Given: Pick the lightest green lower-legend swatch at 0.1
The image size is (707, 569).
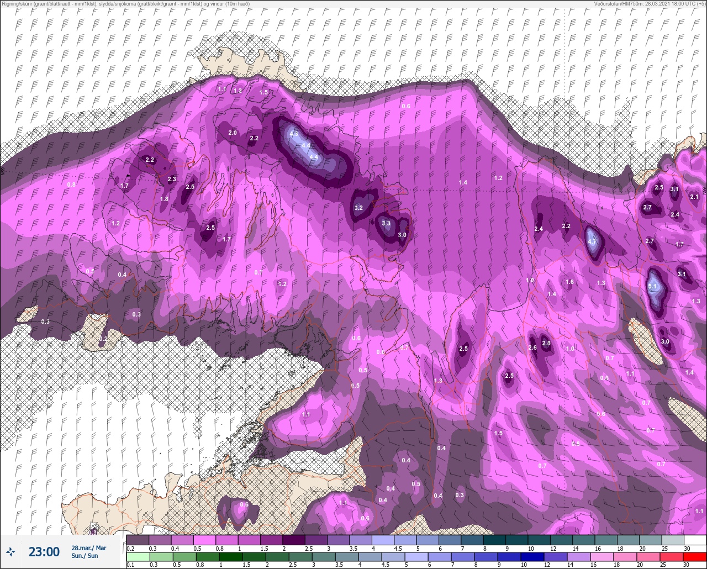Looking at the screenshot, I should [x=138, y=556].
